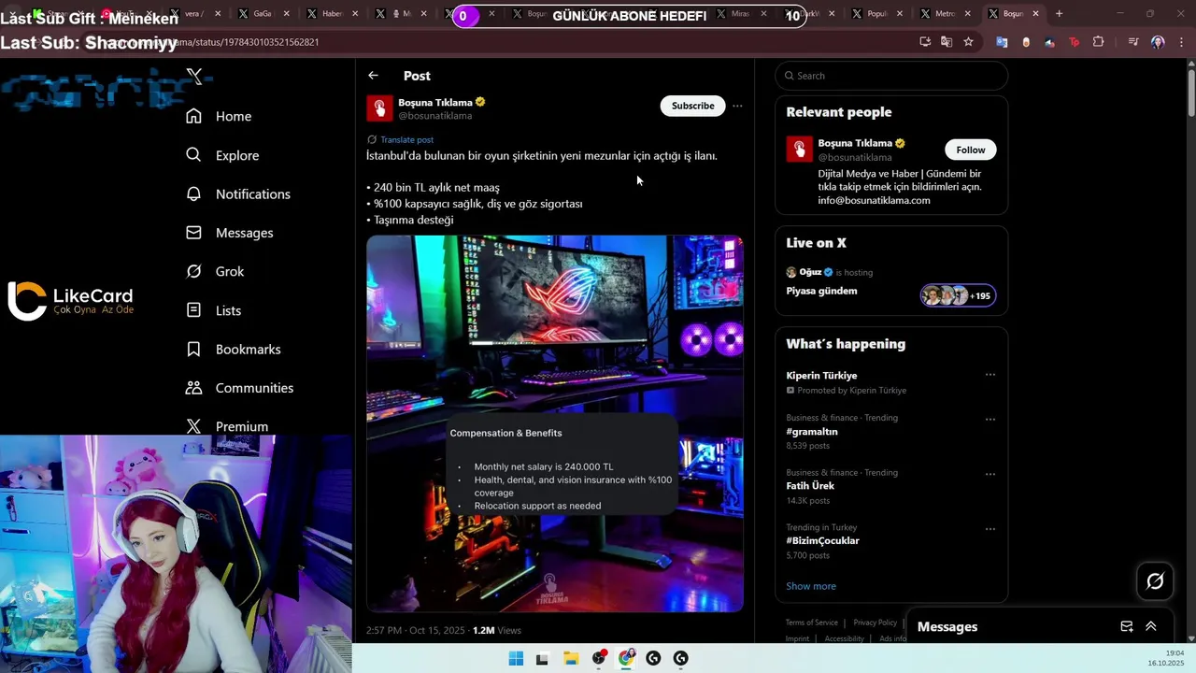Open browser extensions puzzle icon
The width and height of the screenshot is (1196, 673).
1098,42
